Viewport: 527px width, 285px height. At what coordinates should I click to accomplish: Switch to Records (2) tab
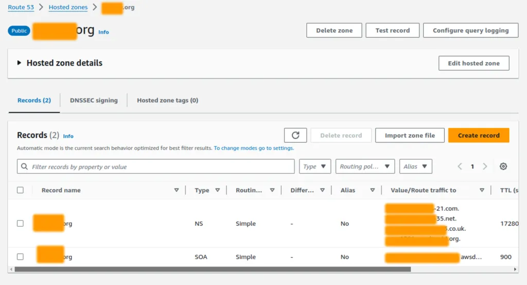(34, 100)
